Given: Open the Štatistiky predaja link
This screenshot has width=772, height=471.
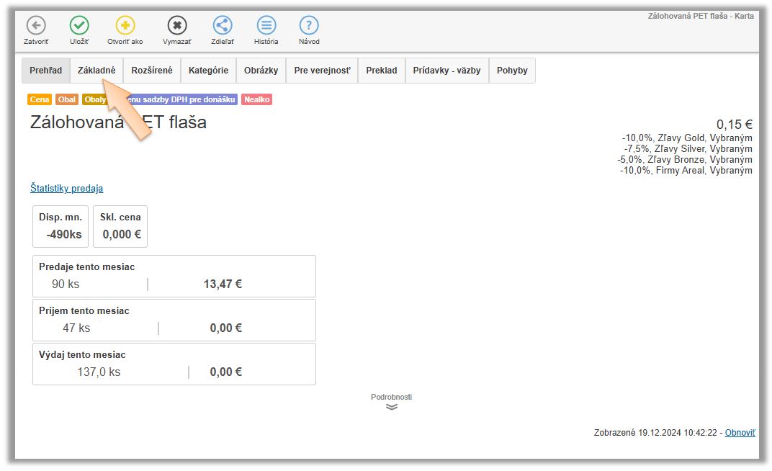Looking at the screenshot, I should click(x=66, y=188).
